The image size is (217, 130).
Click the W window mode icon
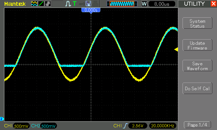(x=144, y=4)
